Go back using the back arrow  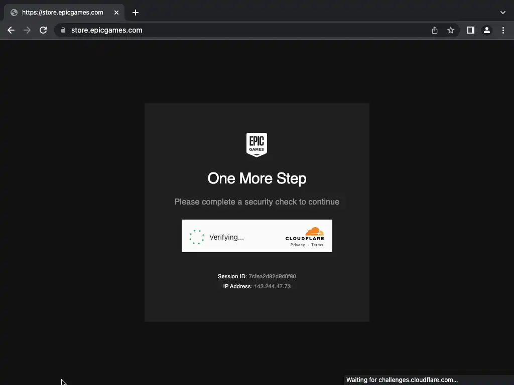11,30
